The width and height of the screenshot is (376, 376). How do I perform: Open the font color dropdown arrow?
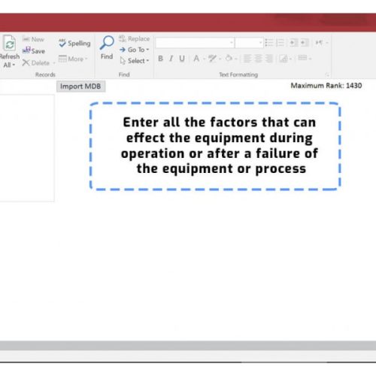pyautogui.click(x=205, y=59)
